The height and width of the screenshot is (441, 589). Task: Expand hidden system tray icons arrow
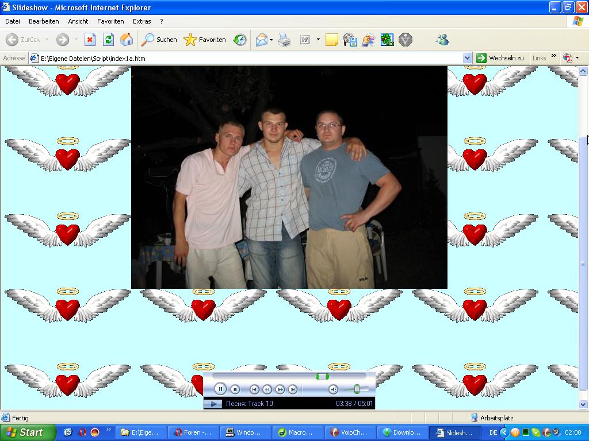pos(504,432)
